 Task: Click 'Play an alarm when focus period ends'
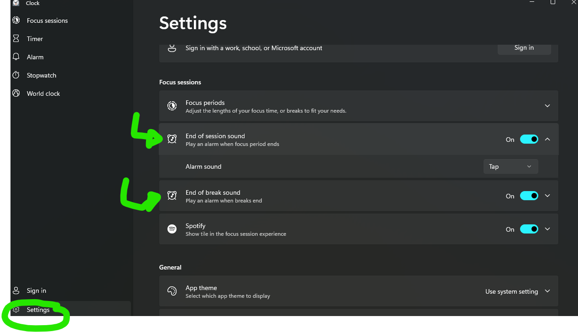coord(232,144)
